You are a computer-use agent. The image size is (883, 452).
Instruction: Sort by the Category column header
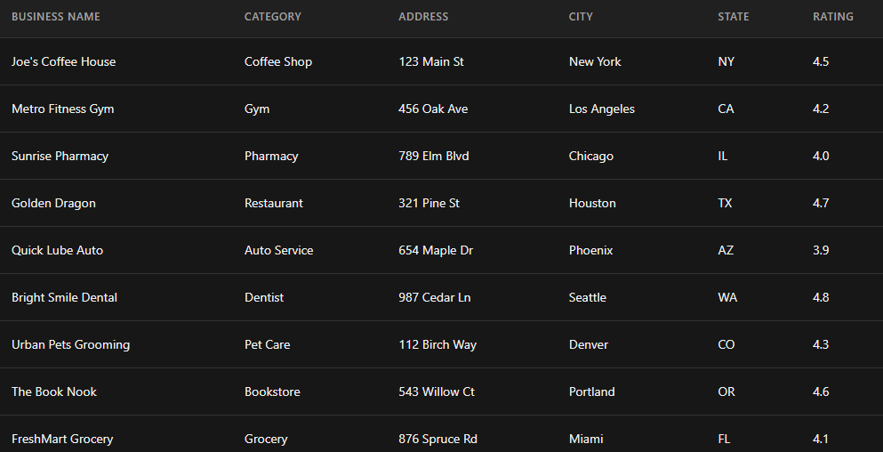coord(273,17)
